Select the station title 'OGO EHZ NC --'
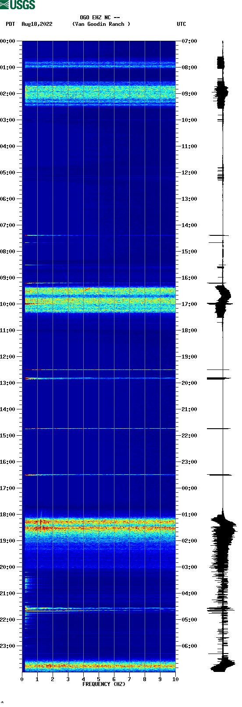Image resolution: width=242 pixels, height=707 pixels. [x=100, y=18]
